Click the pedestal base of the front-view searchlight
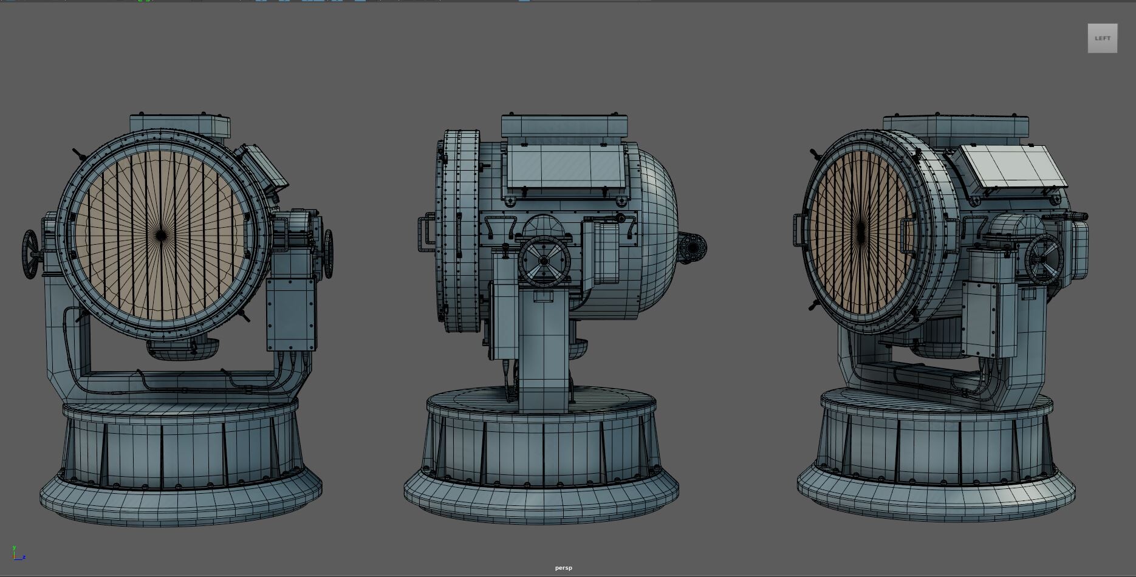Image resolution: width=1136 pixels, height=577 pixels. point(180,462)
